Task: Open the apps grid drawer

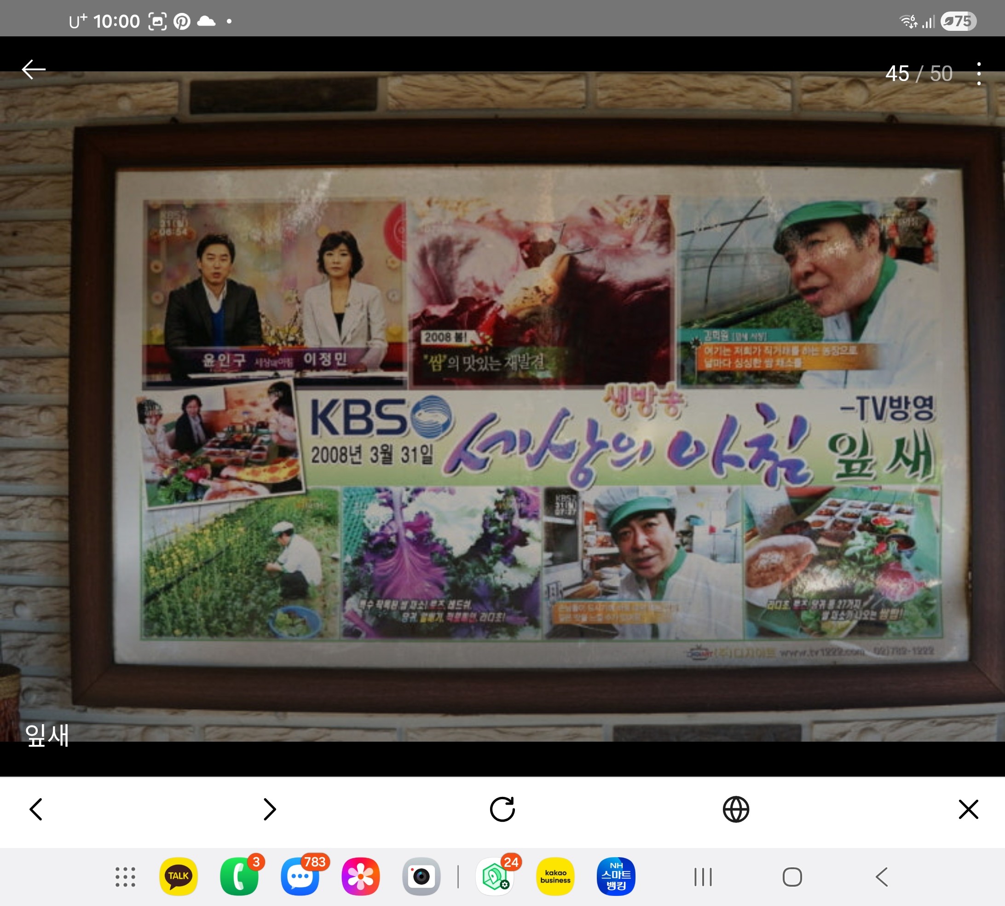Action: click(125, 877)
